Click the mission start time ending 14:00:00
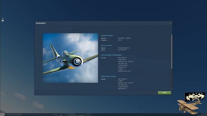 pyautogui.click(x=124, y=38)
